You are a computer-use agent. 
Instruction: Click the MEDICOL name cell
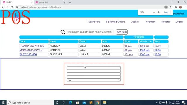(64, 50)
